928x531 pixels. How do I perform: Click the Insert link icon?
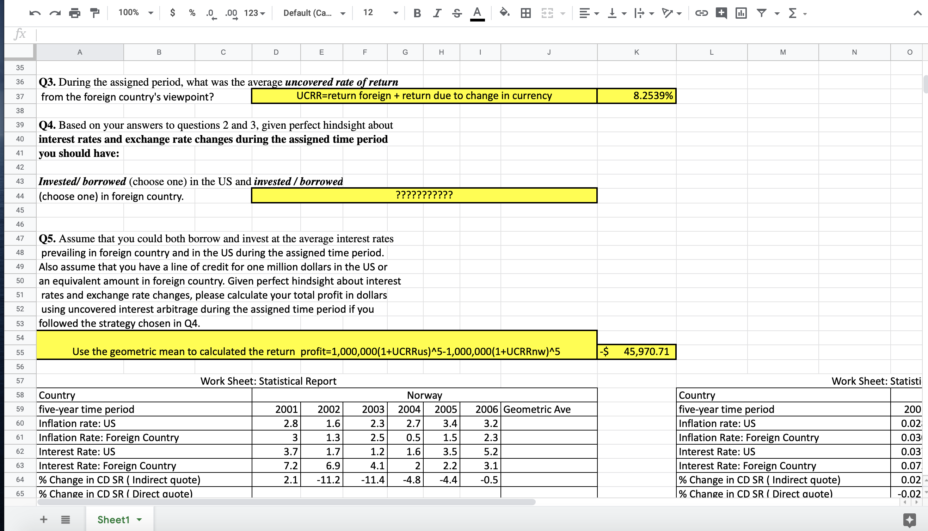point(701,13)
